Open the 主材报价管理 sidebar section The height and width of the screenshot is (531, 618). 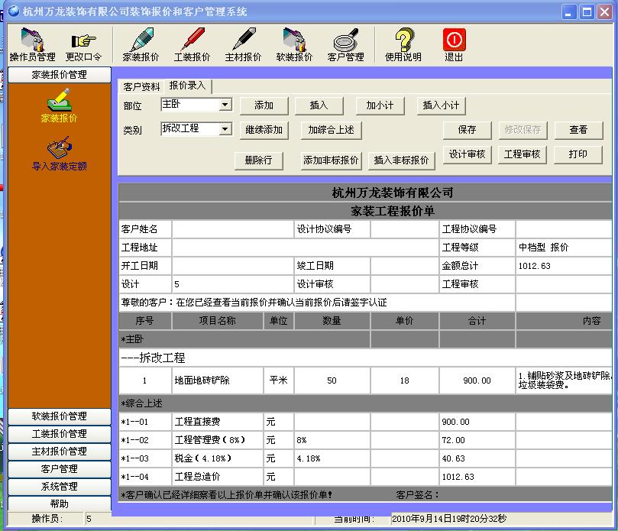(59, 452)
